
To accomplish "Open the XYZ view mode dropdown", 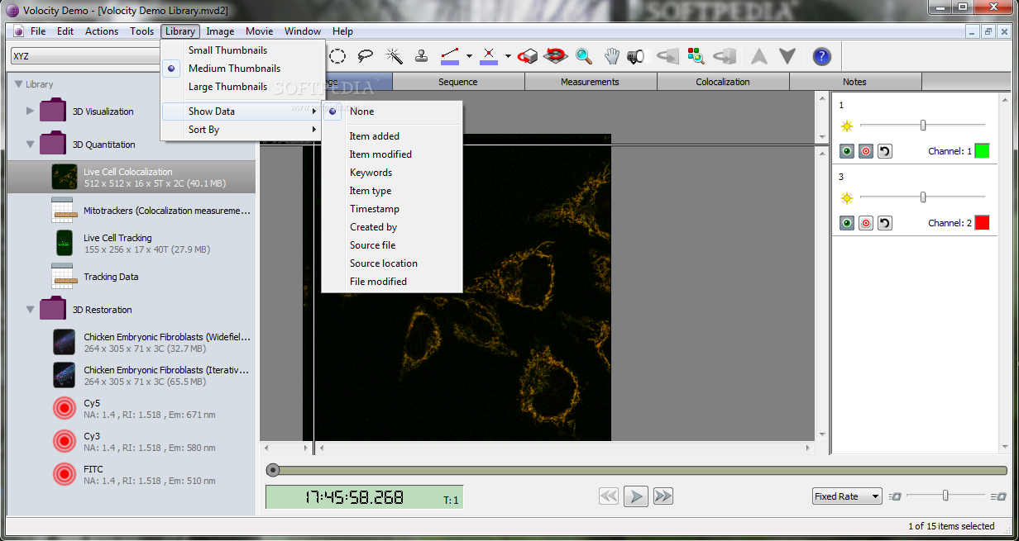I will click(x=84, y=56).
